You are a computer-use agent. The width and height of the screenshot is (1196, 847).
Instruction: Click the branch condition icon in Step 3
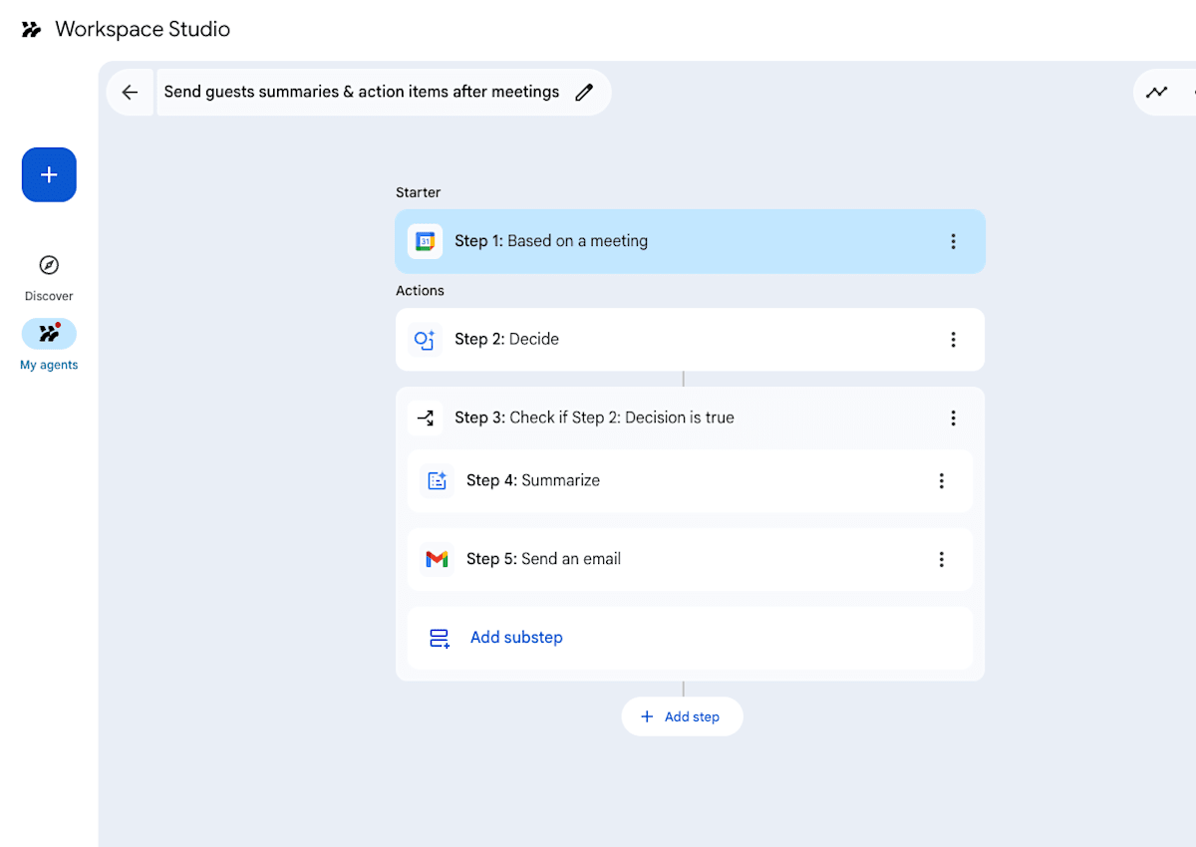[x=425, y=419]
